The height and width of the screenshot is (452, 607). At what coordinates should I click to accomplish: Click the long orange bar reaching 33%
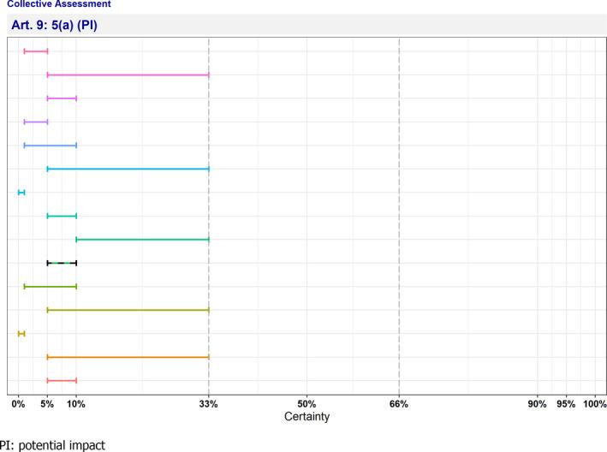128,356
